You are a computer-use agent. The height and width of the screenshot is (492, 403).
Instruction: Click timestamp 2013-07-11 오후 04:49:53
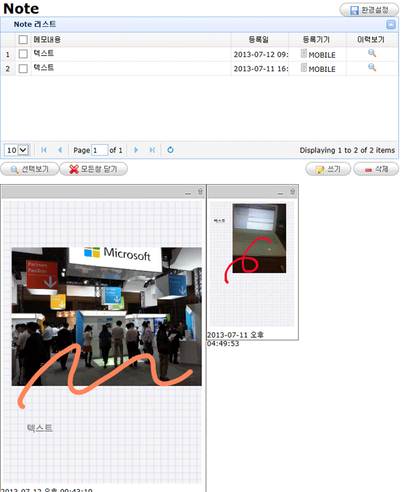tap(235, 339)
